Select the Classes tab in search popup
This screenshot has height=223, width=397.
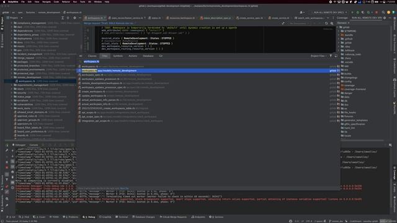(92, 56)
